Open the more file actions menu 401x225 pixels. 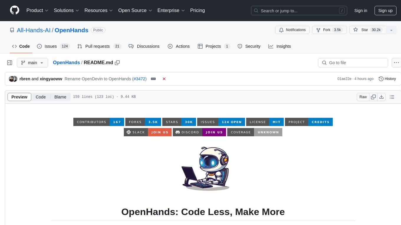tap(396, 63)
